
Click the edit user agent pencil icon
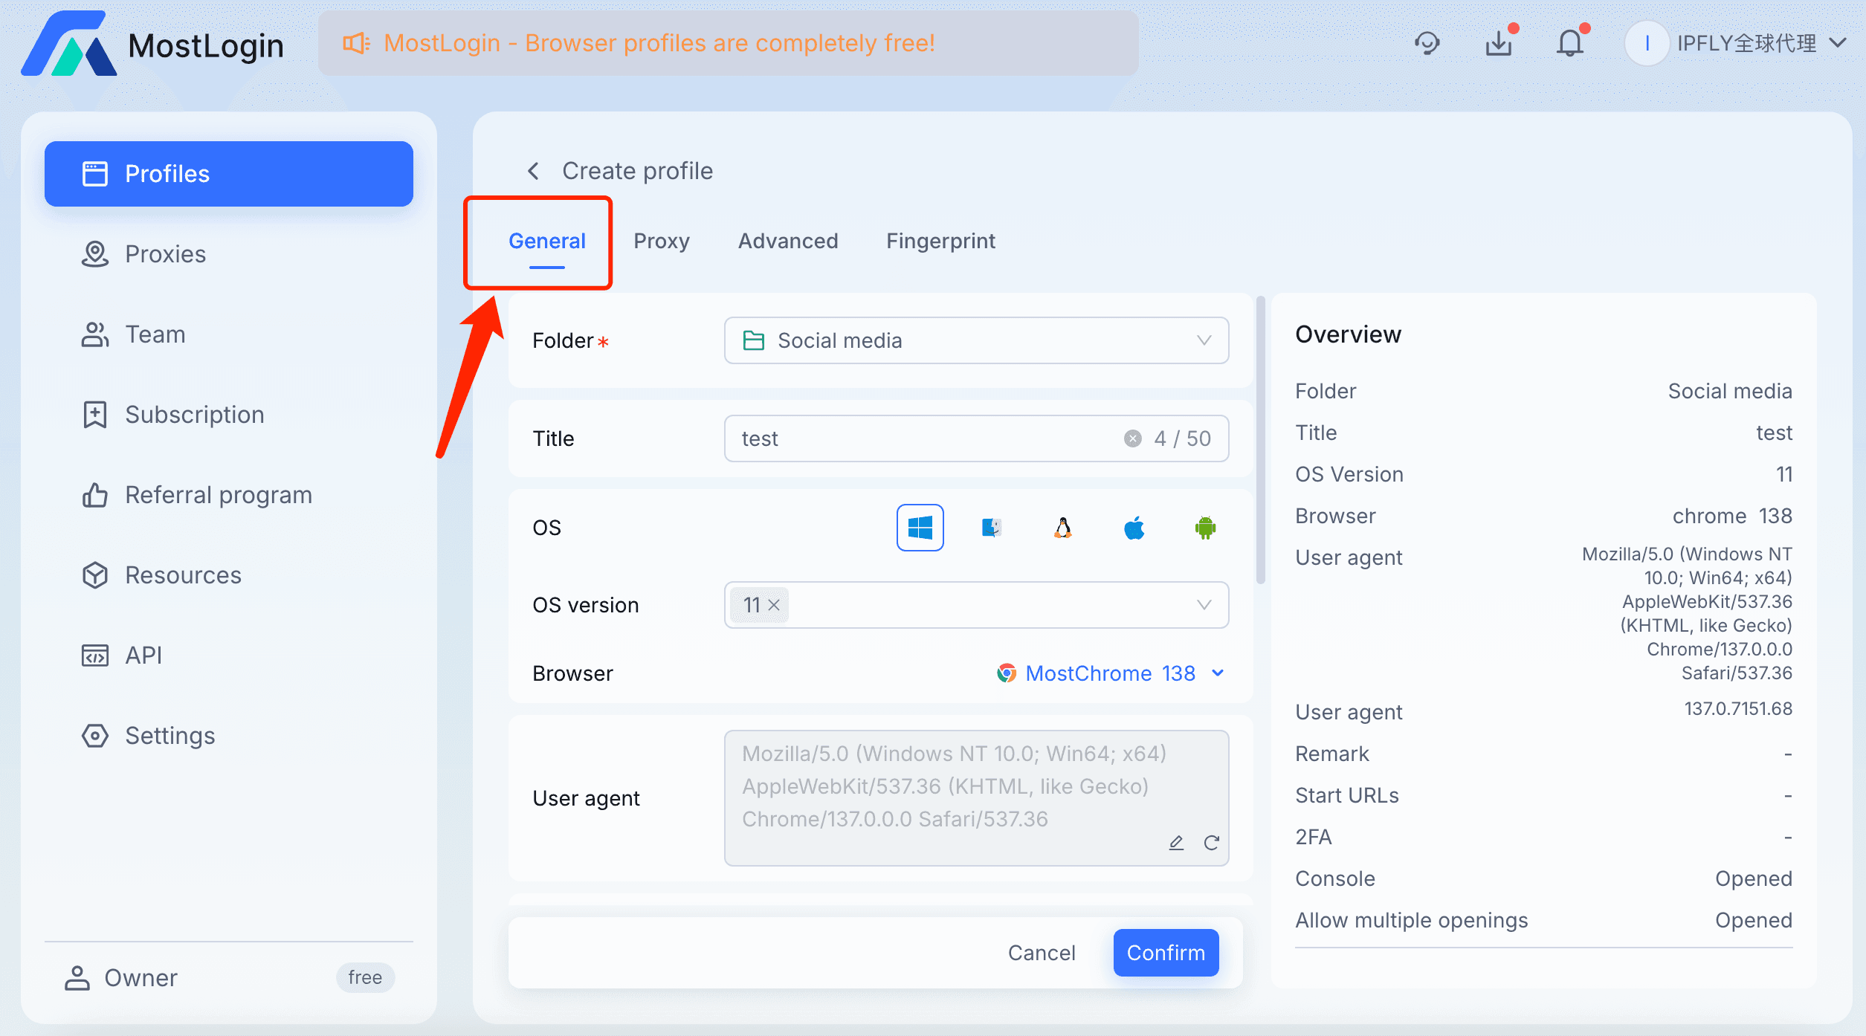1176,843
